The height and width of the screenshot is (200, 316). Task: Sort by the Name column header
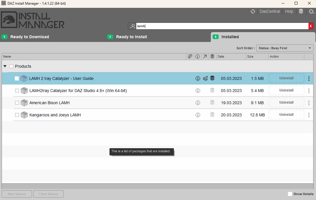coord(94,56)
